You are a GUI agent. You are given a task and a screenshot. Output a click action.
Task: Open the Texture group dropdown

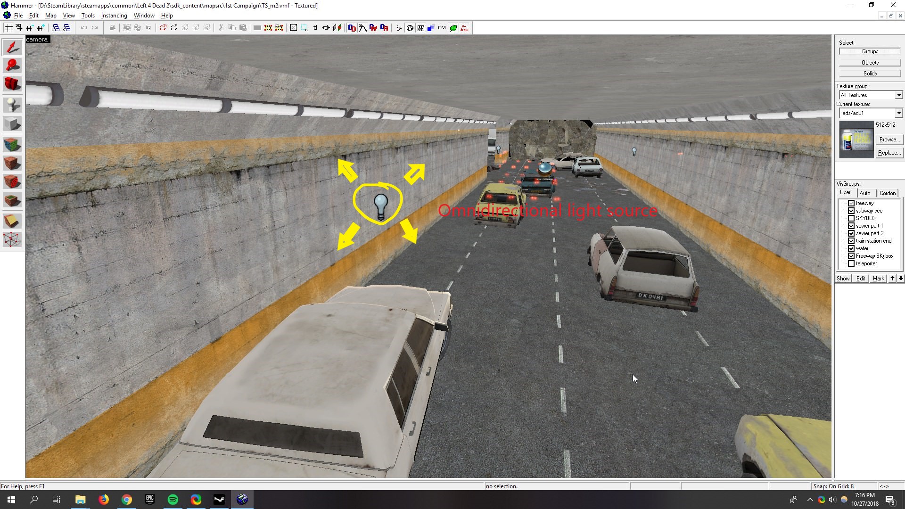[x=898, y=95]
